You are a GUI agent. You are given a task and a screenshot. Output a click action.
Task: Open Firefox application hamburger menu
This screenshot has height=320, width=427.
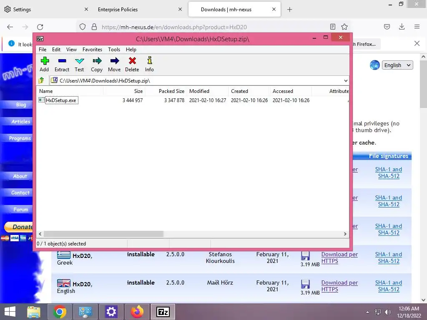417,27
